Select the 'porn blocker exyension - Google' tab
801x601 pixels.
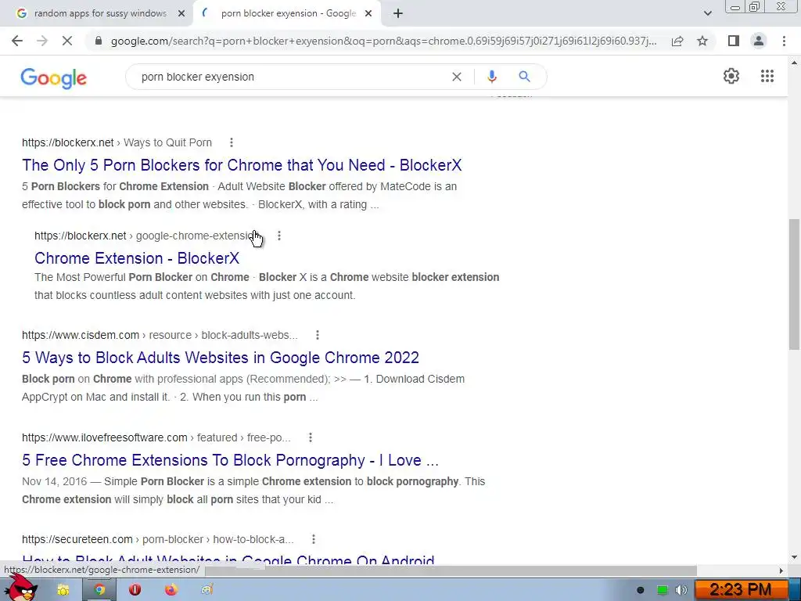click(287, 13)
